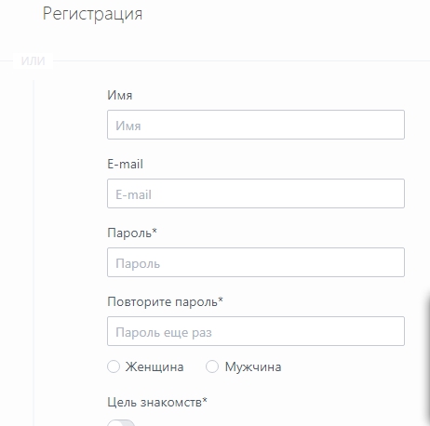Click the asterisk after Повторите пароль
430x426 pixels.
pos(221,300)
